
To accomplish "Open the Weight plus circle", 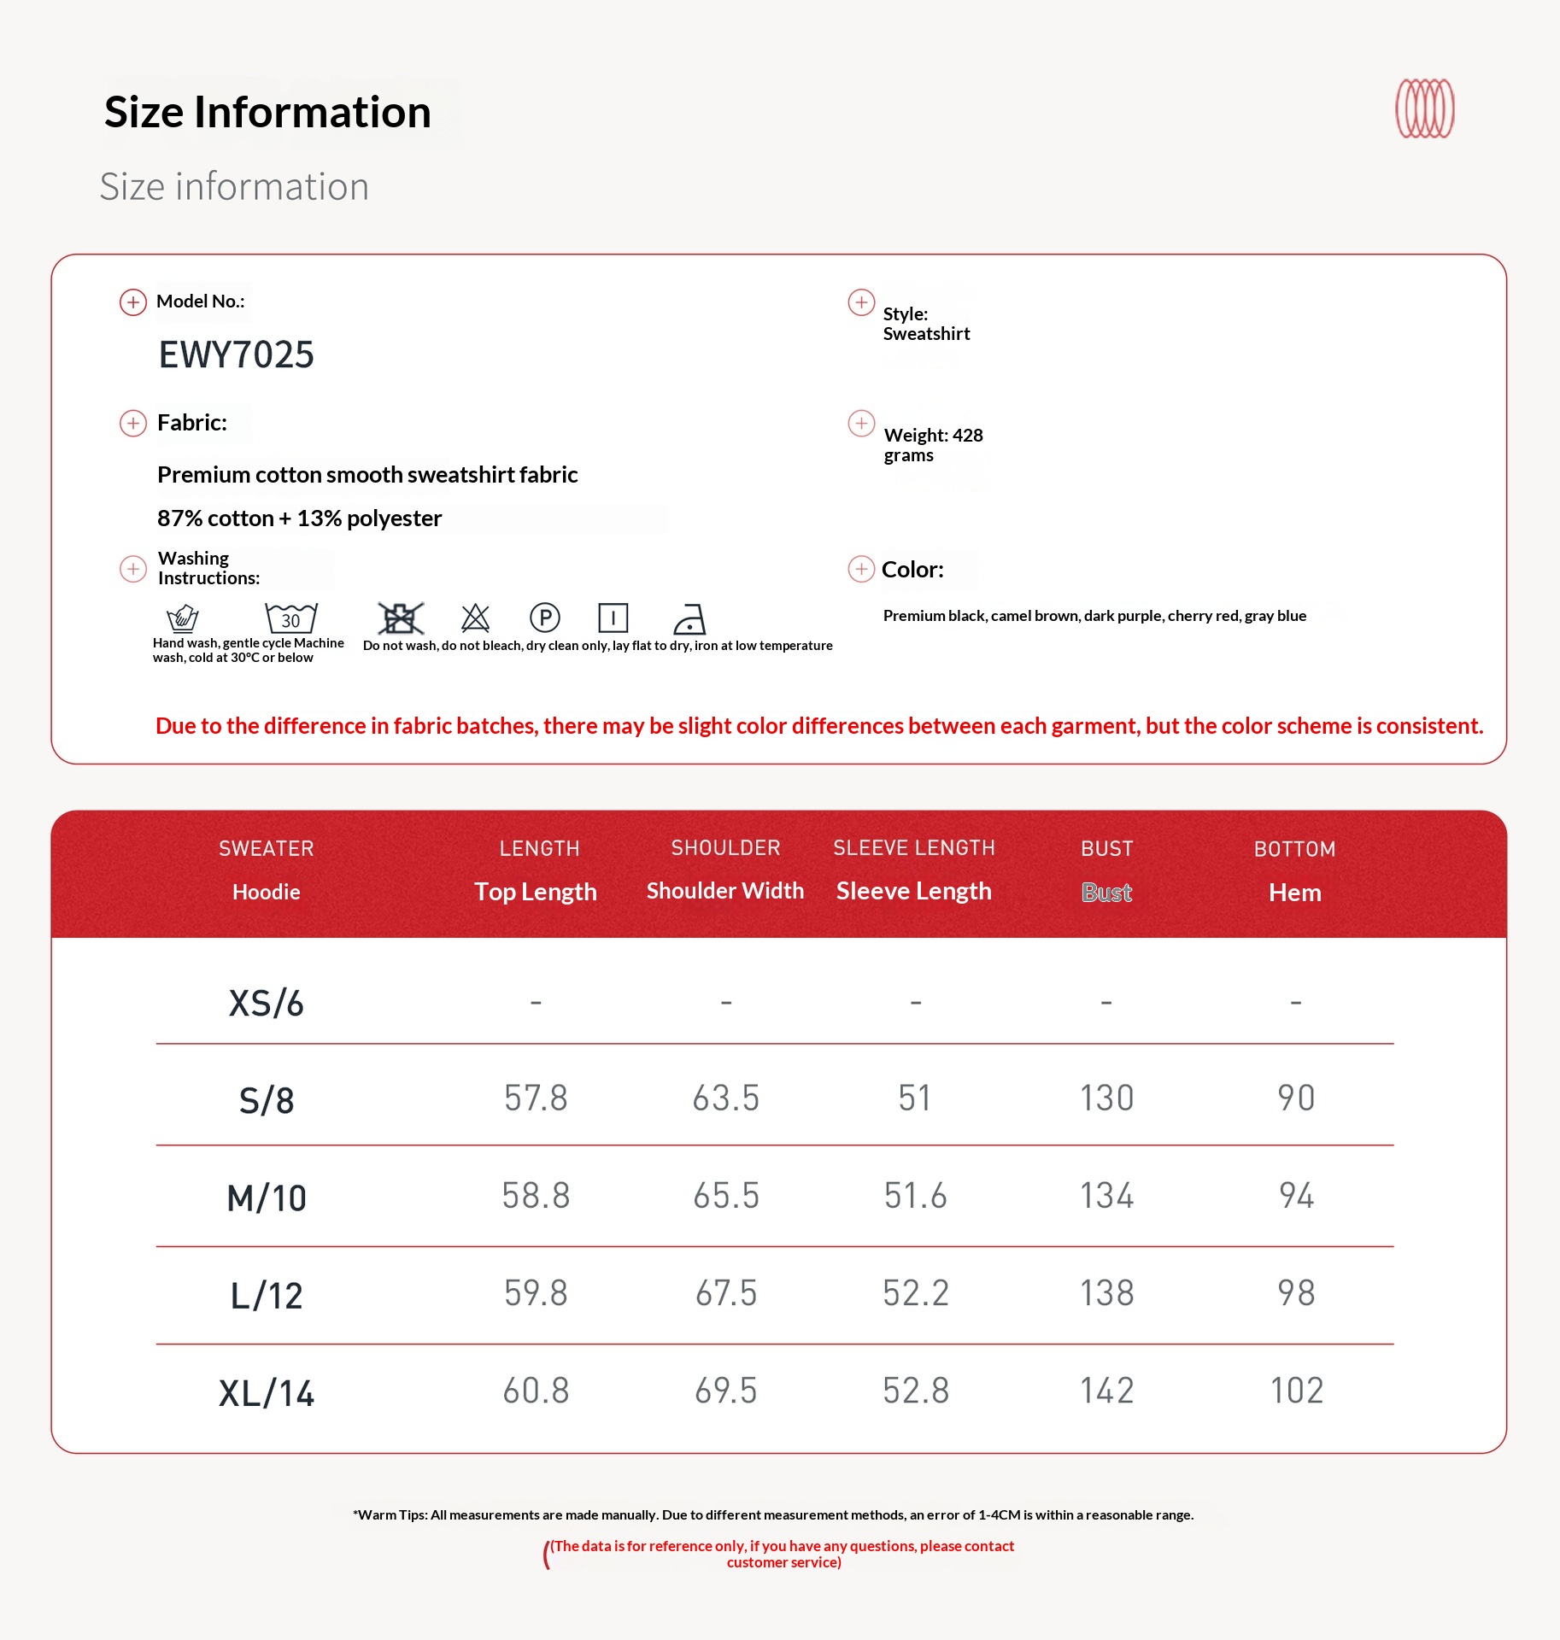I will (x=860, y=424).
